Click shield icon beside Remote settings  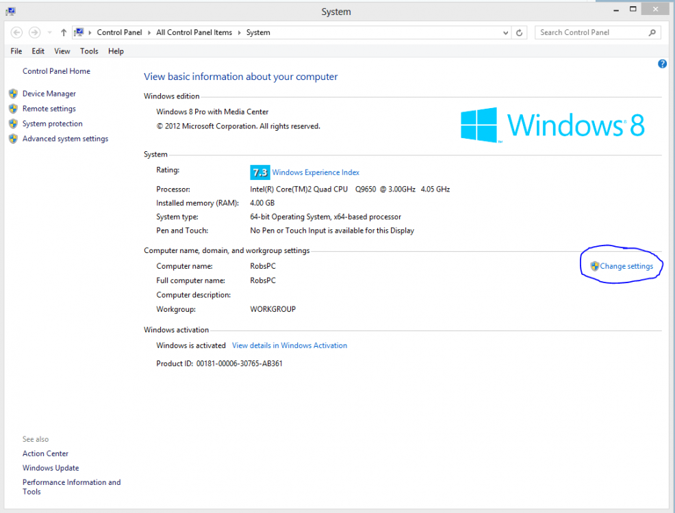tap(13, 109)
